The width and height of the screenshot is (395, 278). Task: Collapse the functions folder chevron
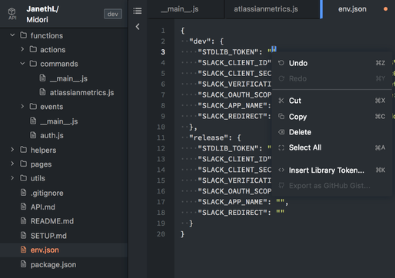click(x=12, y=35)
